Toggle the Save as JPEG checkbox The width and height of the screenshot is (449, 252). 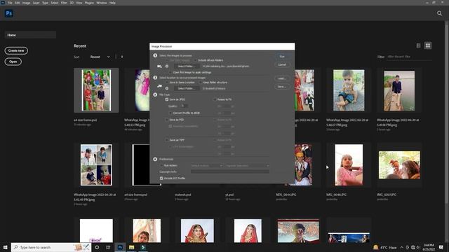tap(167, 99)
